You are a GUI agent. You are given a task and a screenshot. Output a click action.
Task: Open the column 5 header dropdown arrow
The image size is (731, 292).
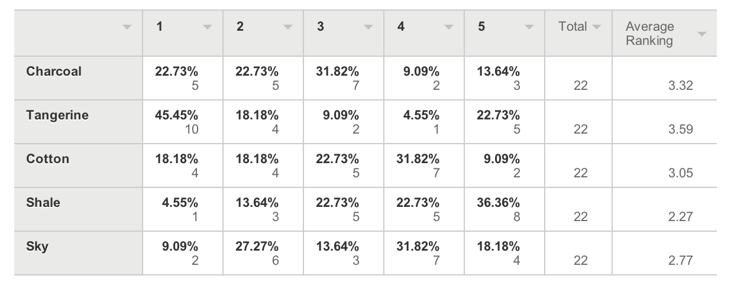pos(529,27)
